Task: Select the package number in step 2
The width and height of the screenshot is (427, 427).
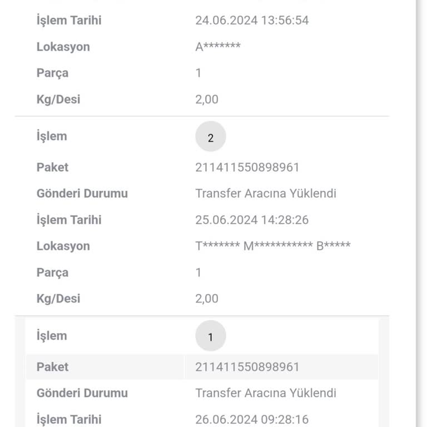Action: (x=247, y=167)
